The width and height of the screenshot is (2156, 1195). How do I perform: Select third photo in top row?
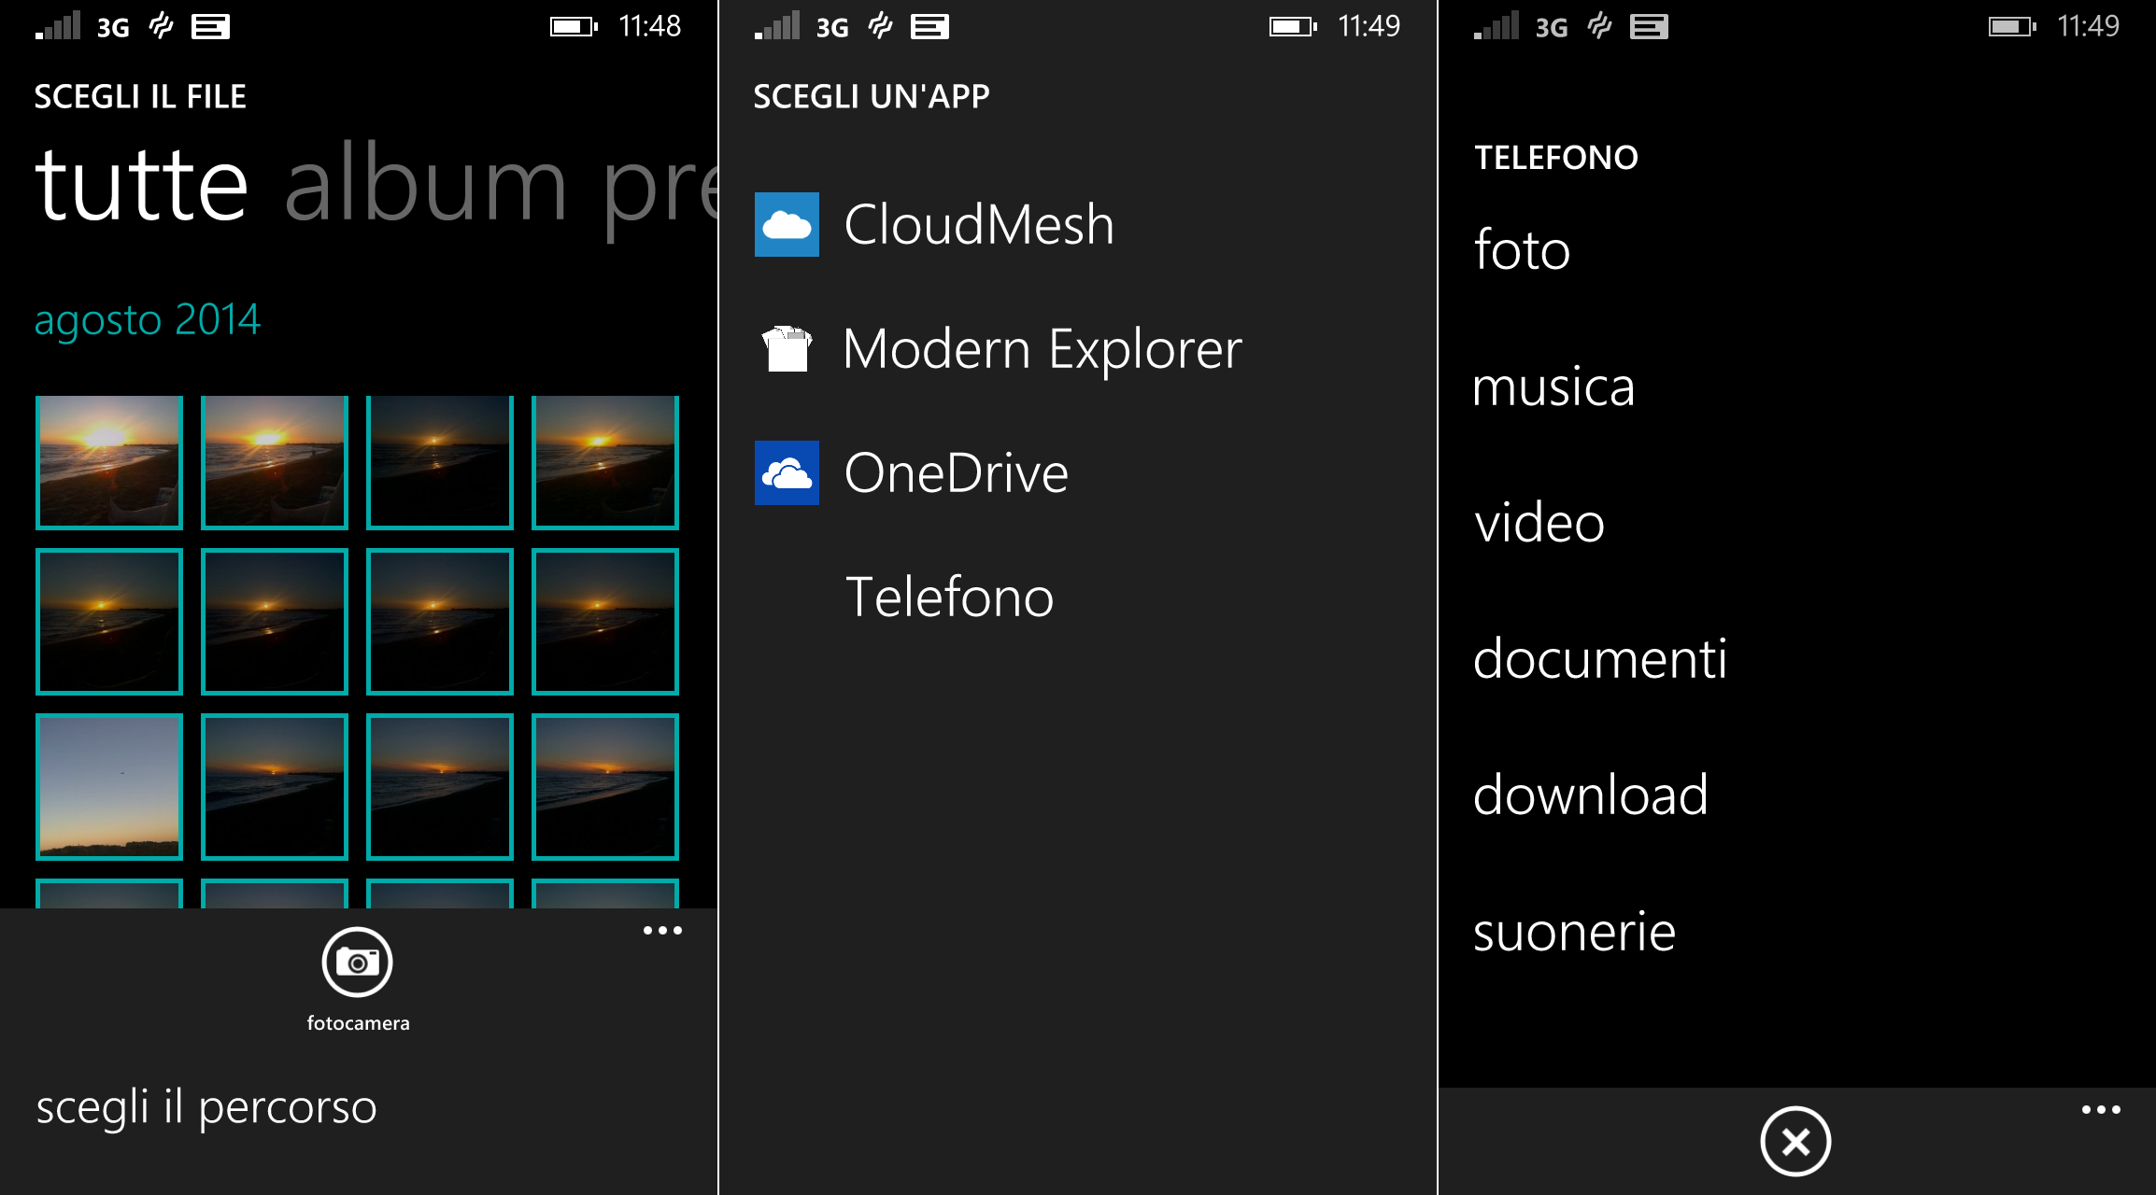pyautogui.click(x=440, y=462)
